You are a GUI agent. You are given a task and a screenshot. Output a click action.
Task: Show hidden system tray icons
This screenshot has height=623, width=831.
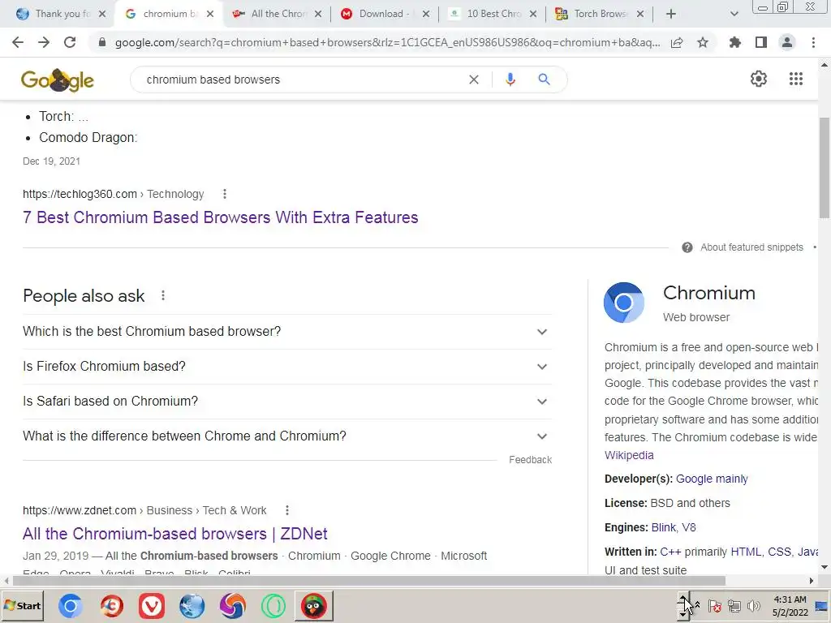click(x=697, y=605)
